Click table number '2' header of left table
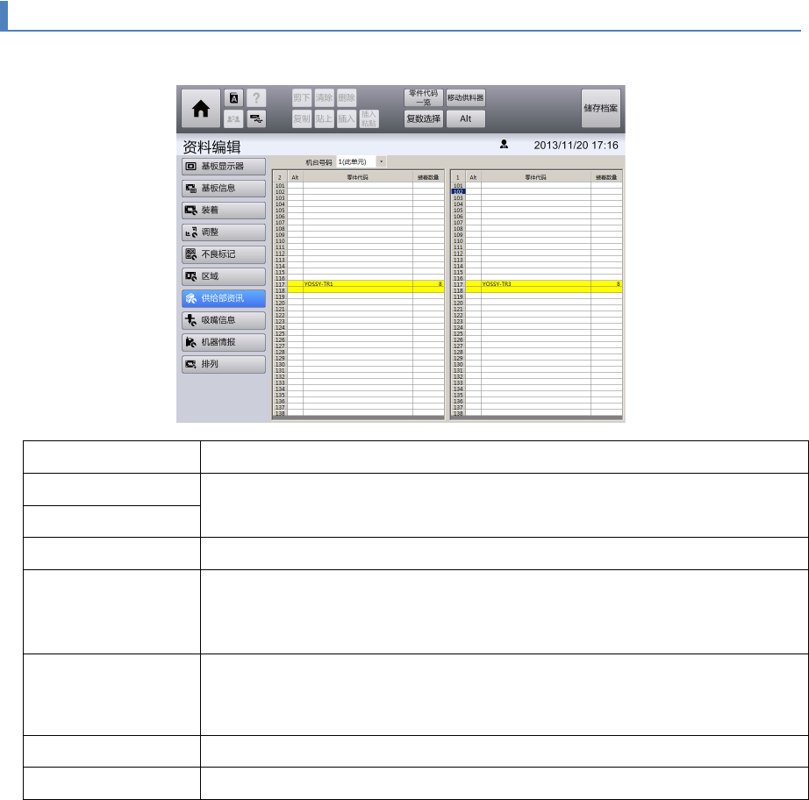809x800 pixels. [280, 177]
